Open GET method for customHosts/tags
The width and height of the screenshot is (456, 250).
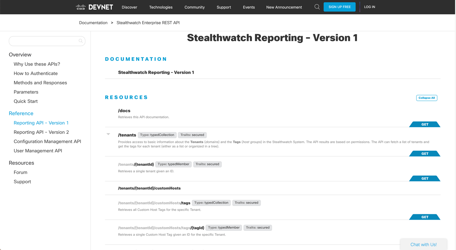425,217
